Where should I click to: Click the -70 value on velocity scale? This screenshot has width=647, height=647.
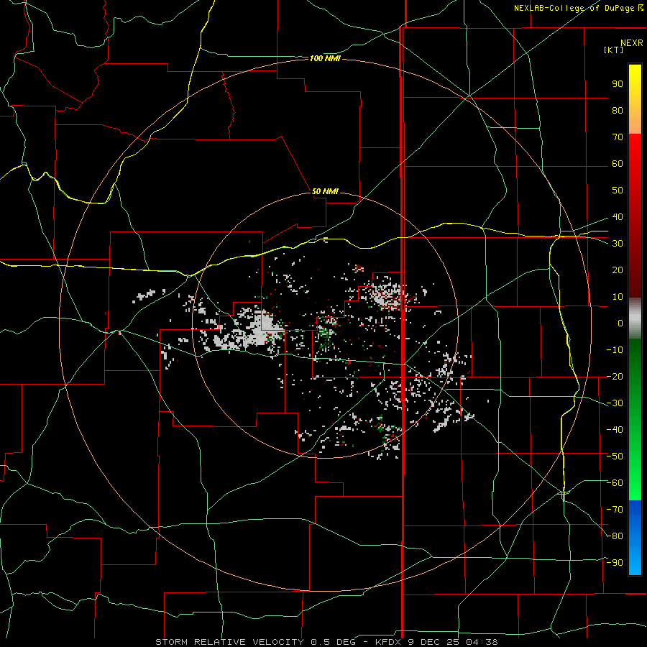click(x=615, y=510)
